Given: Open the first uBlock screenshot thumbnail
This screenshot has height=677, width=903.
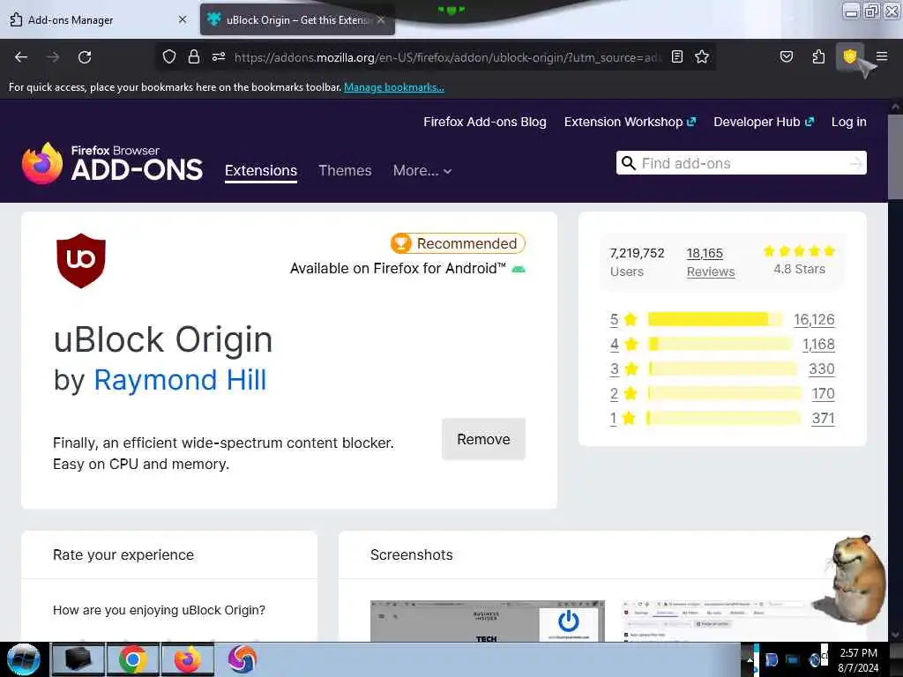Looking at the screenshot, I should coord(487,621).
